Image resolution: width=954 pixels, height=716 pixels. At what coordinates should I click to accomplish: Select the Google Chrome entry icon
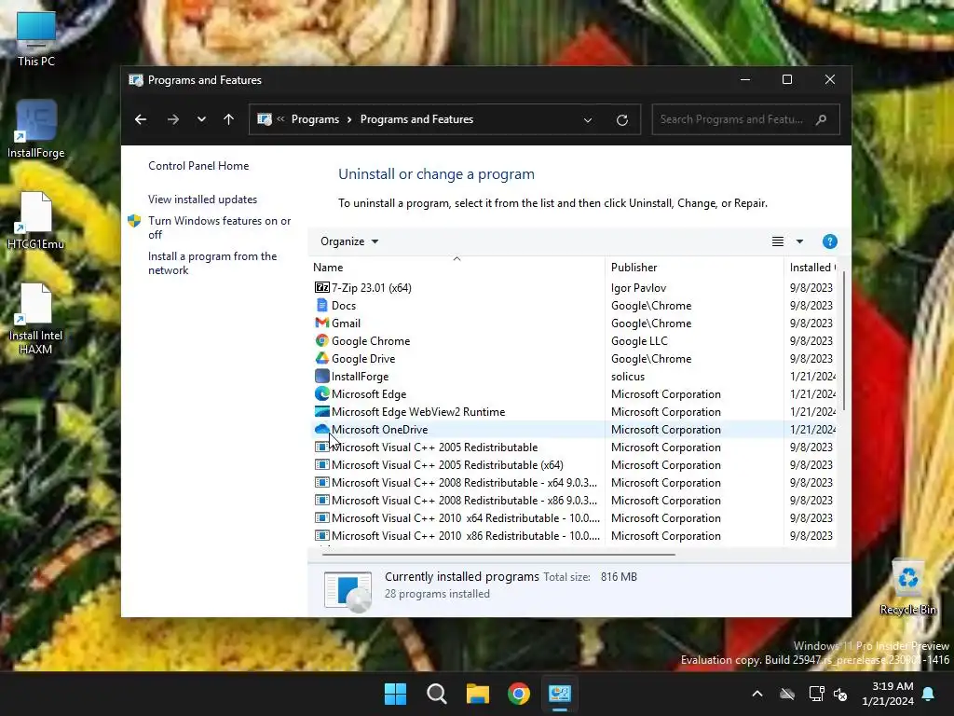click(x=321, y=340)
